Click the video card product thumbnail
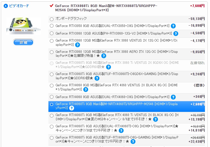This screenshot has width=210, height=147. [x=23, y=26]
